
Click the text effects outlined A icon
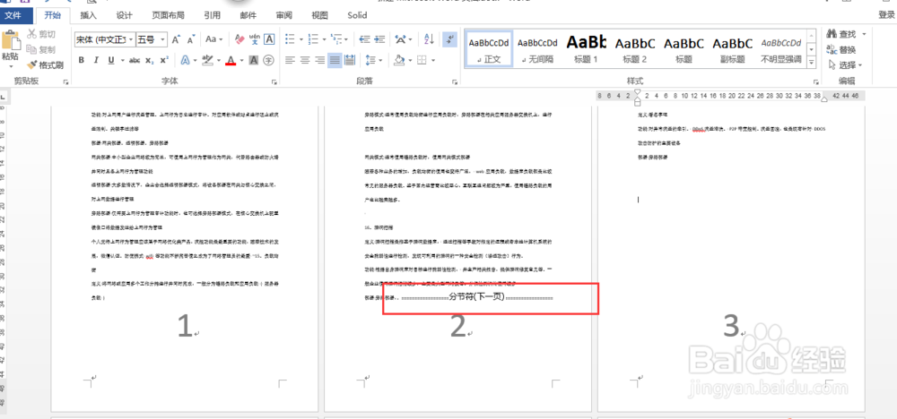pyautogui.click(x=185, y=60)
